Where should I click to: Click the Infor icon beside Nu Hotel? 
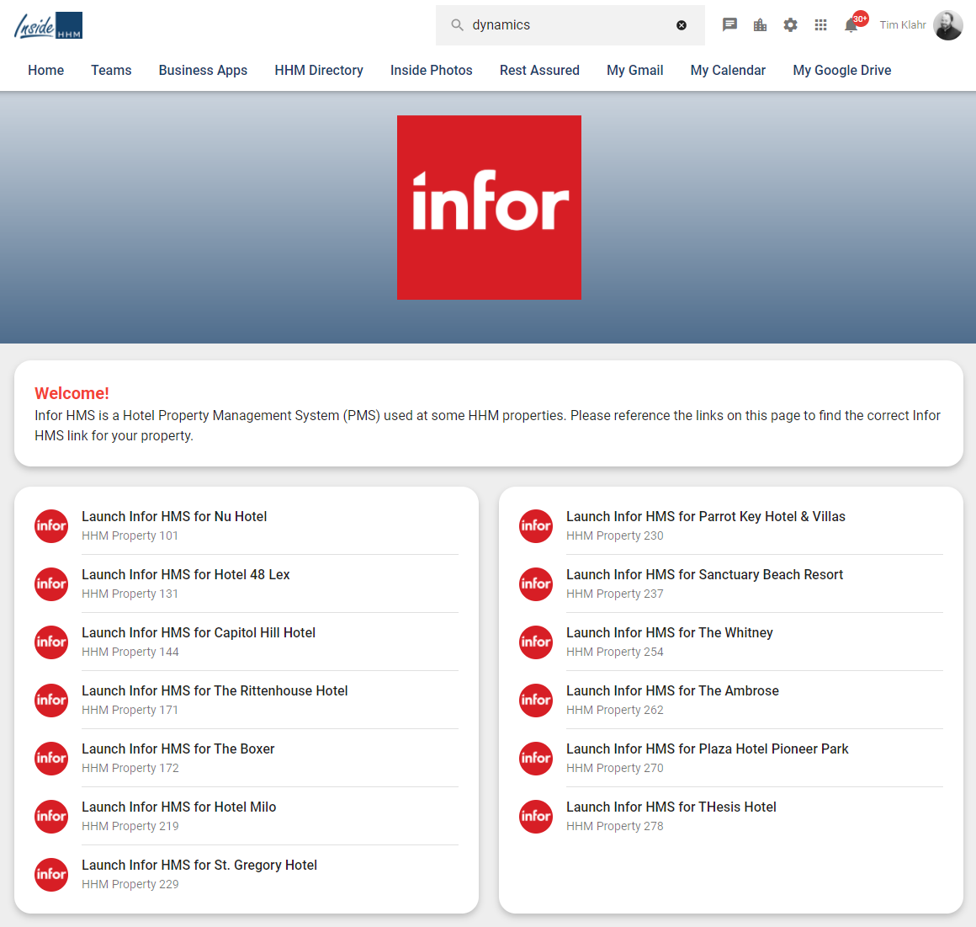click(x=51, y=525)
